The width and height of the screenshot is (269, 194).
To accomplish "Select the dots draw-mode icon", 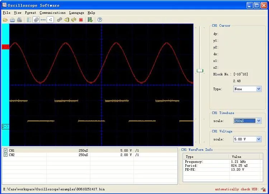I will [x=50, y=20].
